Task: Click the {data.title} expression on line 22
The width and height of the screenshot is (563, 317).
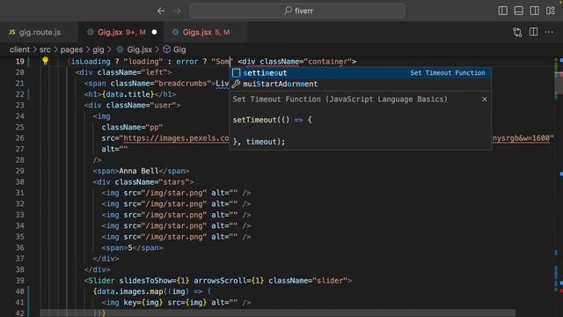Action: (128, 94)
